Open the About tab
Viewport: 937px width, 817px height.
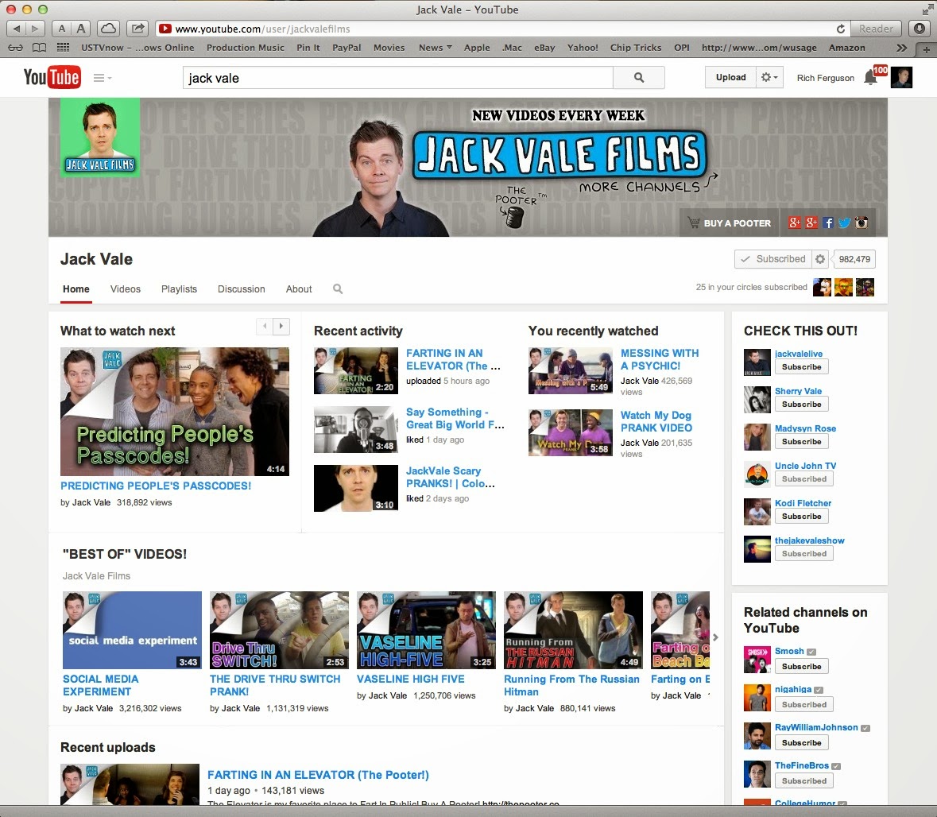click(x=299, y=289)
